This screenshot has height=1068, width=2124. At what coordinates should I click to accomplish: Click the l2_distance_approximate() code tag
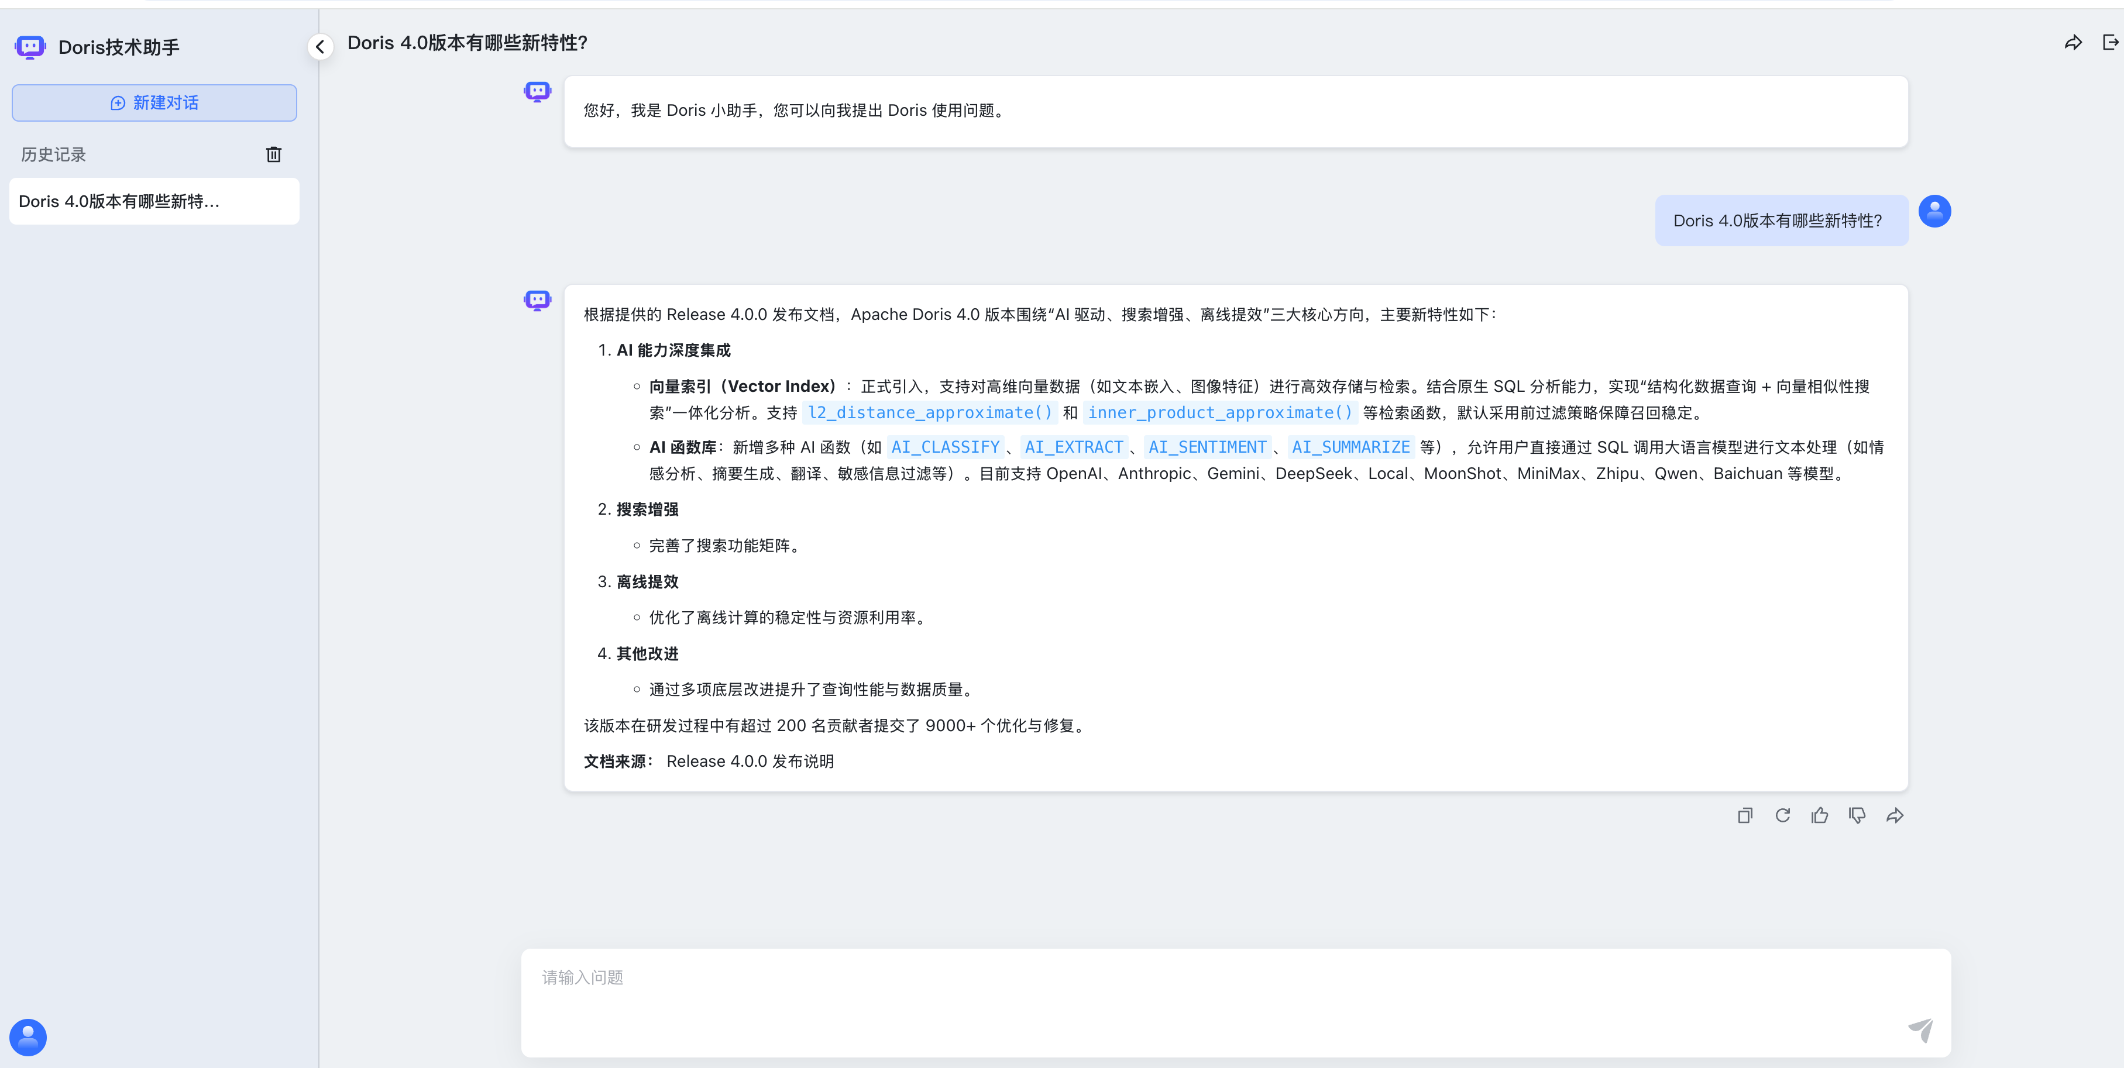[x=929, y=413]
